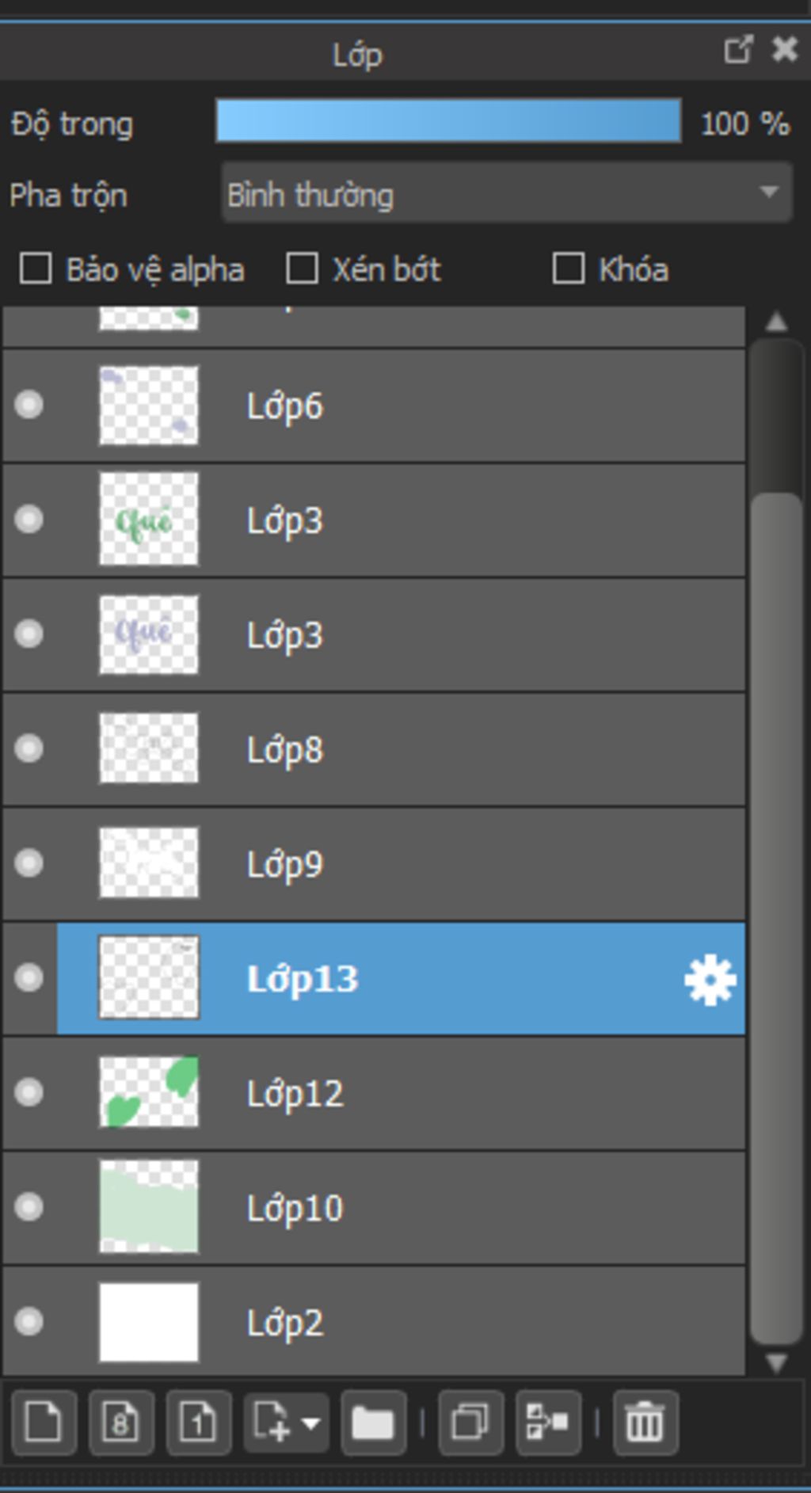
Task: Tick the Xén bớt checkbox
Action: 303,269
